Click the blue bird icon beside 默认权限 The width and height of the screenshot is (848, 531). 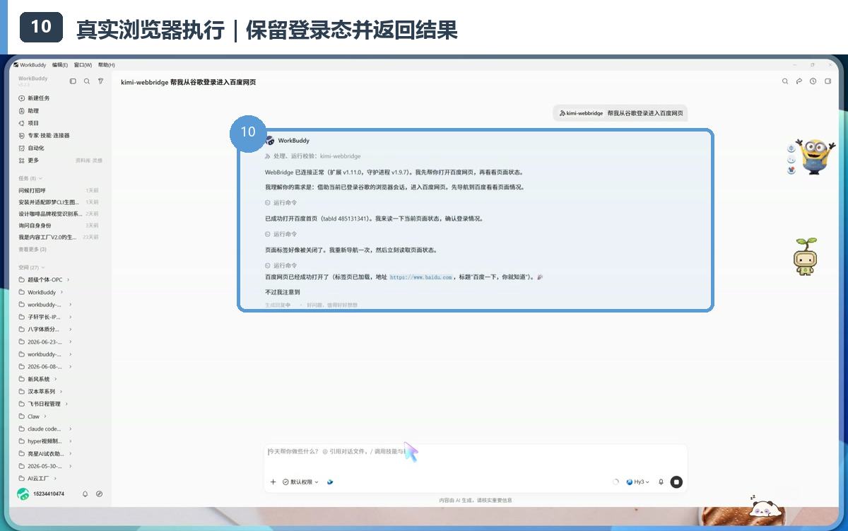(x=330, y=482)
